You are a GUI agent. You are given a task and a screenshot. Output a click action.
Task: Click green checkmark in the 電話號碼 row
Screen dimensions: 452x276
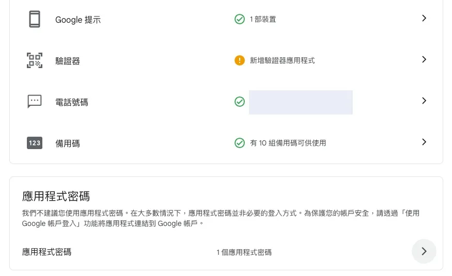(240, 102)
